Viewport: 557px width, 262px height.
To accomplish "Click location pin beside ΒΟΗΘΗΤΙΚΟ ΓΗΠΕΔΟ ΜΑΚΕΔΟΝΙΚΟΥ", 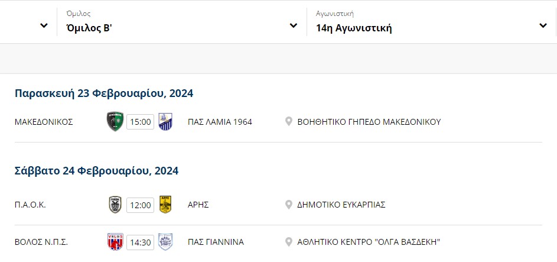I will point(289,122).
